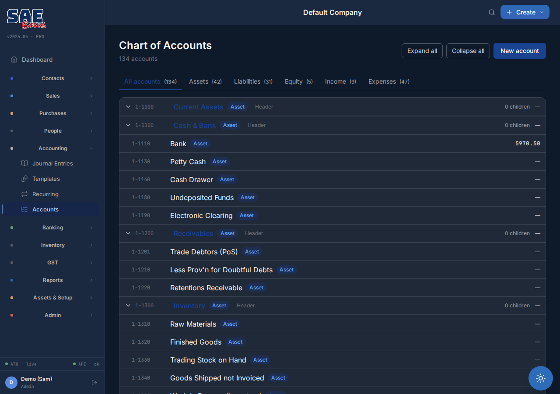Switch to the Assets tab
Image resolution: width=560 pixels, height=394 pixels.
[x=205, y=81]
